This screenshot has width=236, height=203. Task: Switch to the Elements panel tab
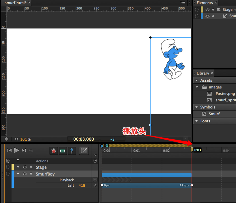(204, 3)
